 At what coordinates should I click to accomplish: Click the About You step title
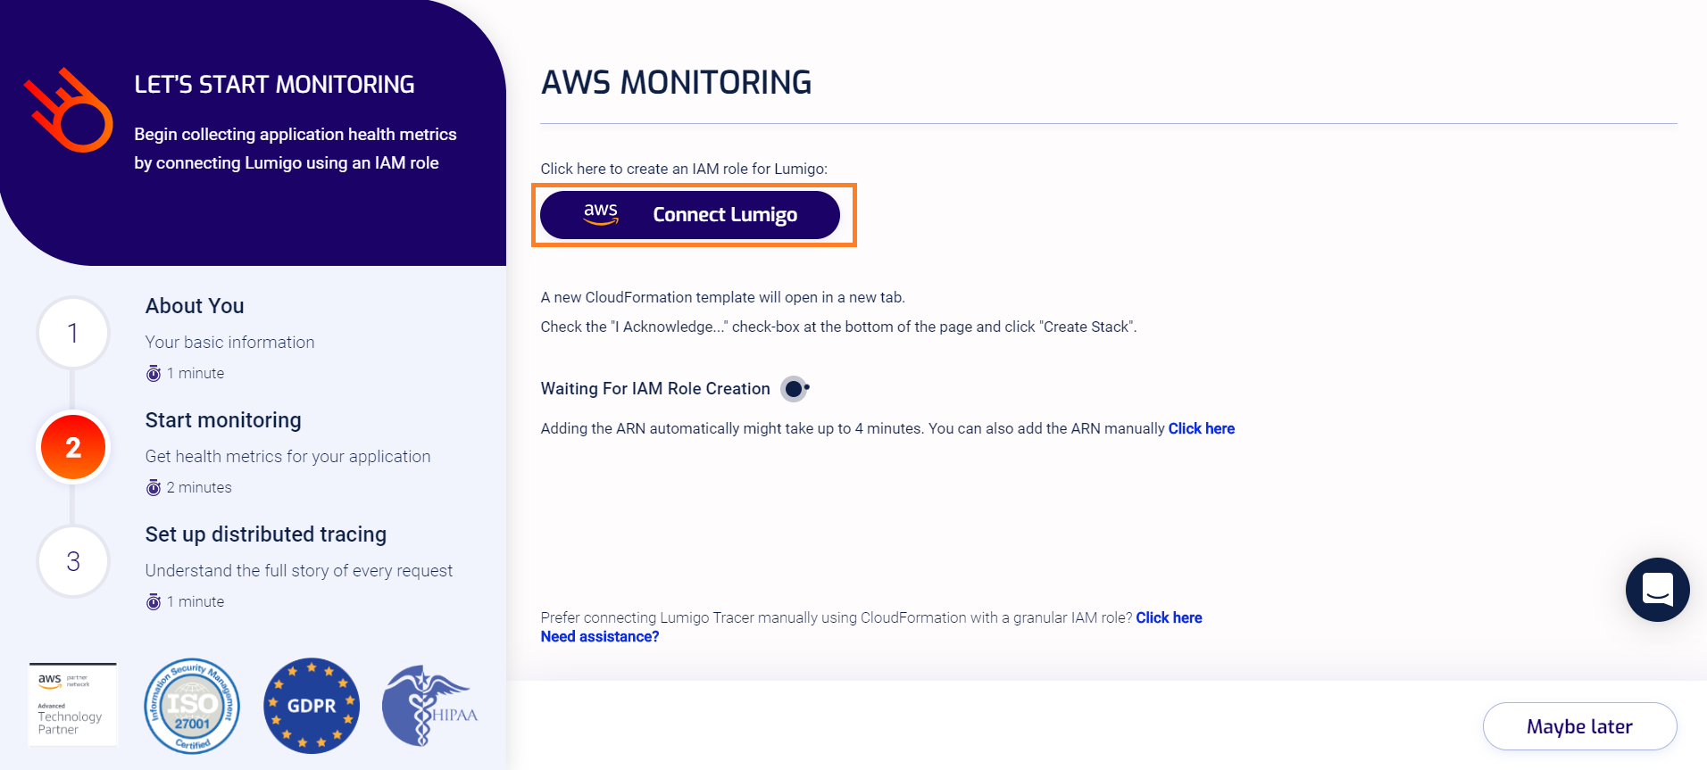click(195, 306)
